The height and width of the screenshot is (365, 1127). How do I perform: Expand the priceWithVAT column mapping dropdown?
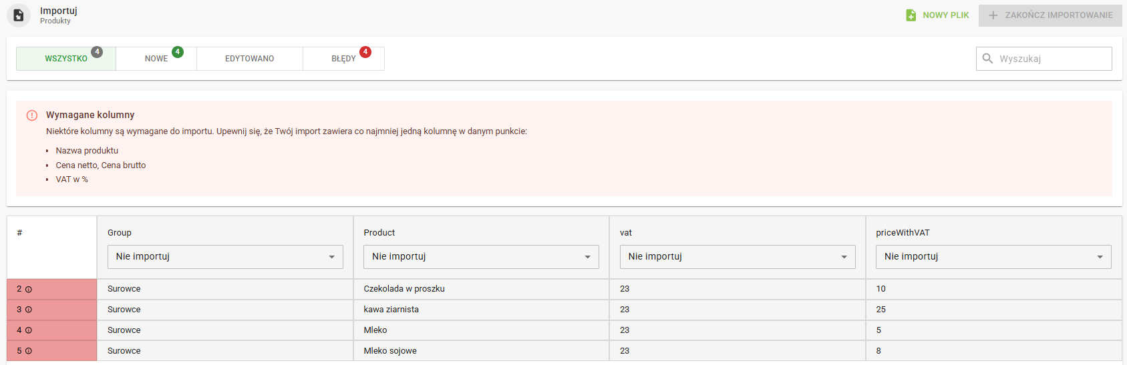click(993, 257)
